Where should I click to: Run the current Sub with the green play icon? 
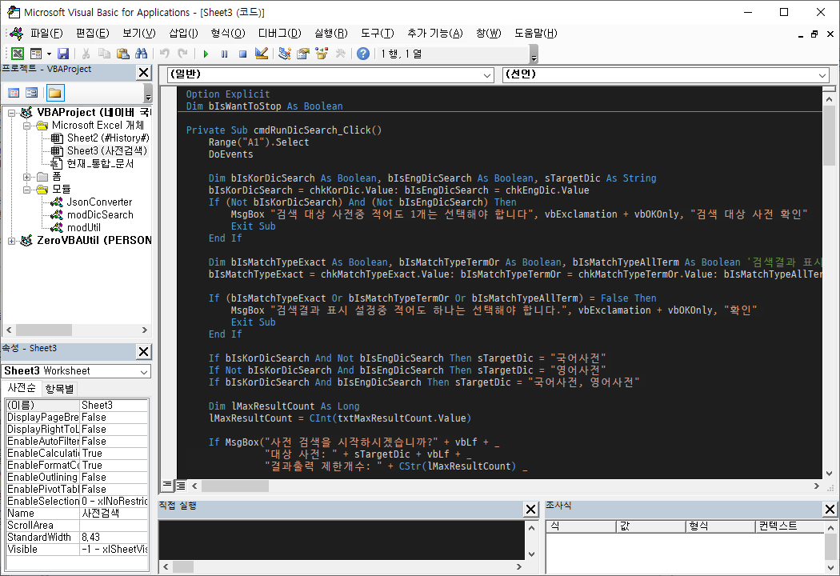tap(206, 54)
